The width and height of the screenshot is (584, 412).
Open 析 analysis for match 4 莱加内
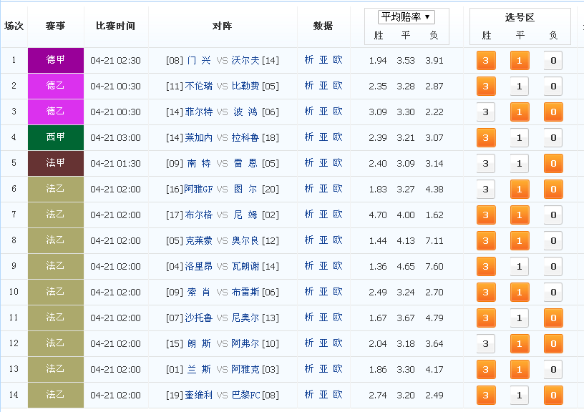[309, 137]
